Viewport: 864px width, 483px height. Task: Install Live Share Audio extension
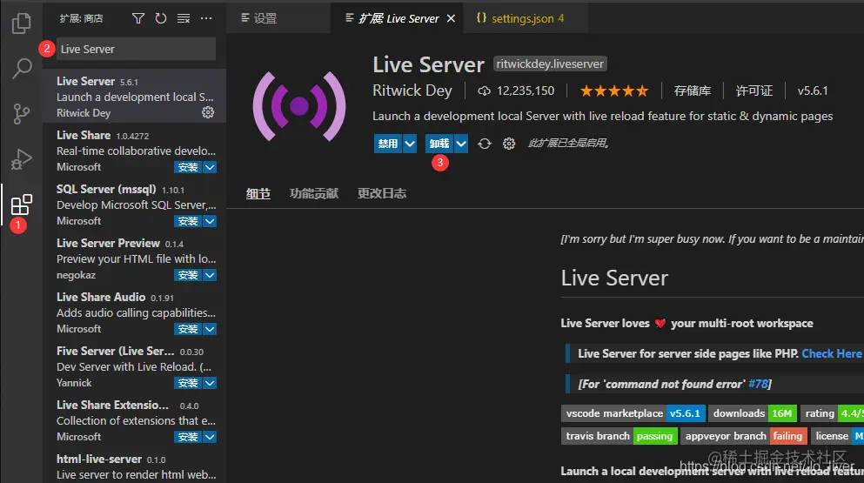(188, 329)
